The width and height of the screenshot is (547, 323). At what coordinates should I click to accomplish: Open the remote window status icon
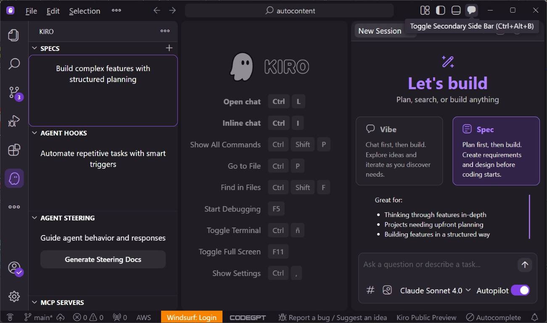tap(10, 318)
